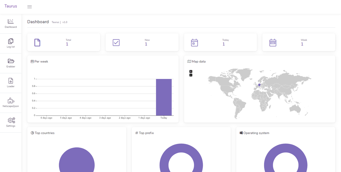Zoom out on the map

coord(191,75)
